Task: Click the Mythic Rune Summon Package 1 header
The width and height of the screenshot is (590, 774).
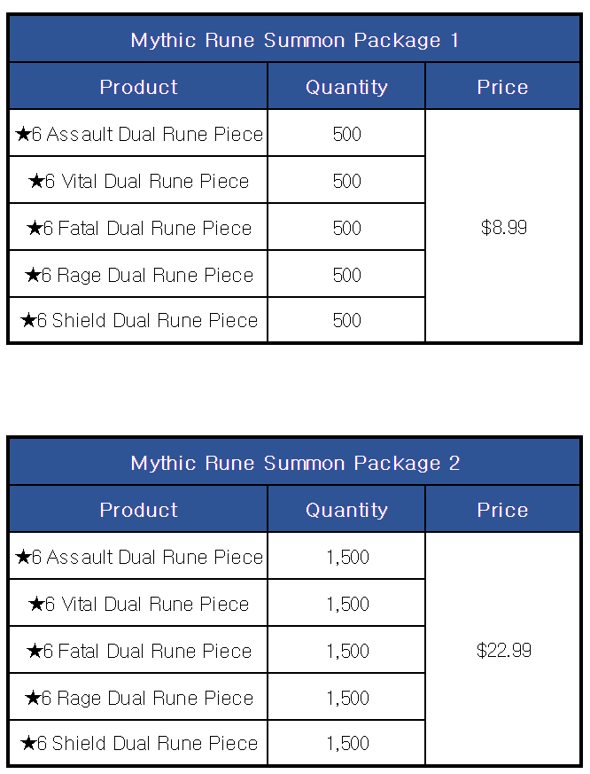Action: pos(294,40)
